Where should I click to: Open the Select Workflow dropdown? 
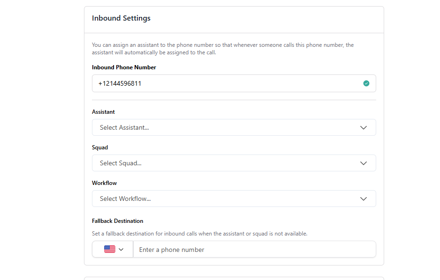[x=234, y=199]
